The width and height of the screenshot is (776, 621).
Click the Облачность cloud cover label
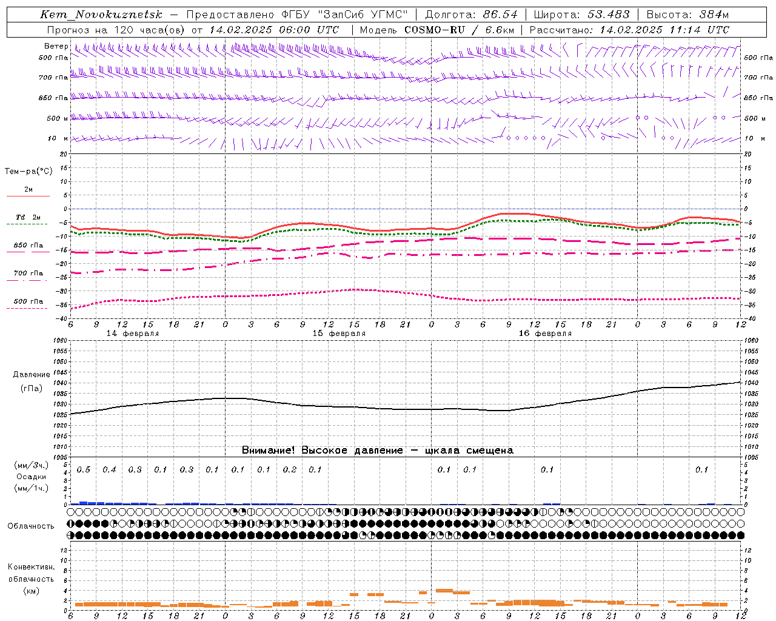tap(31, 526)
